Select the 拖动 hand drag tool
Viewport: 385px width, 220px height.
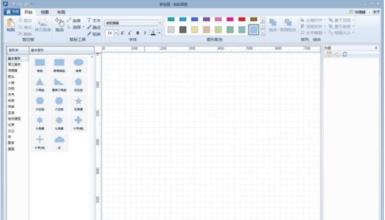(59, 25)
